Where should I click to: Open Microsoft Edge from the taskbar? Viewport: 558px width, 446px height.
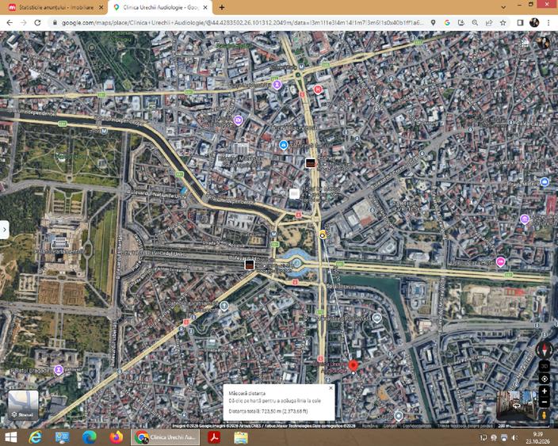point(90,437)
